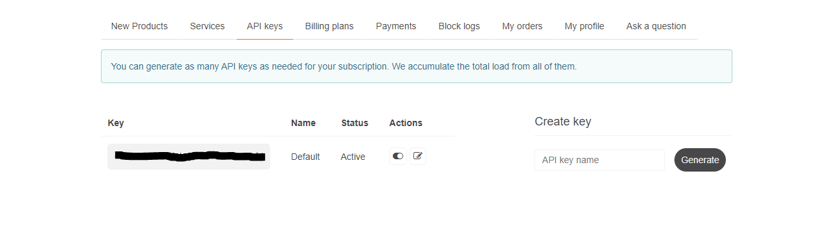The width and height of the screenshot is (830, 245).
Task: Open the Payments tab
Action: (396, 26)
